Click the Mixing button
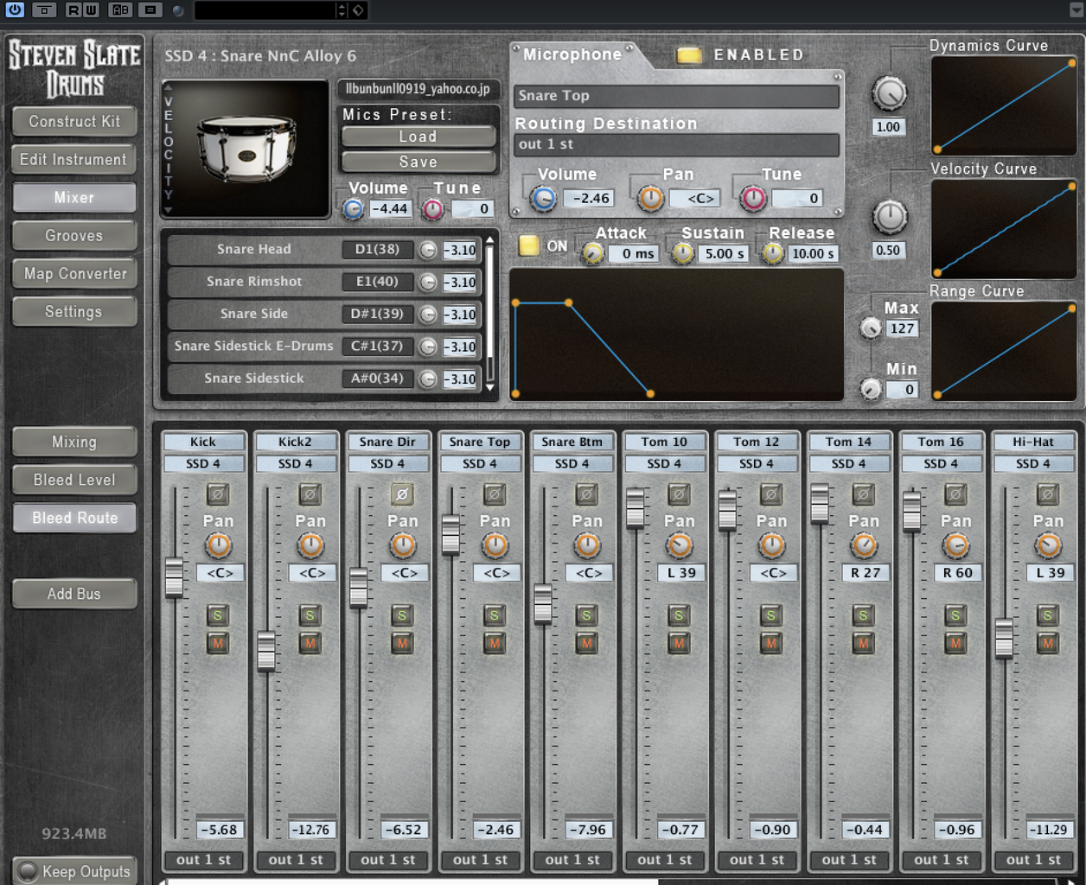Image resolution: width=1086 pixels, height=885 pixels. [x=74, y=442]
